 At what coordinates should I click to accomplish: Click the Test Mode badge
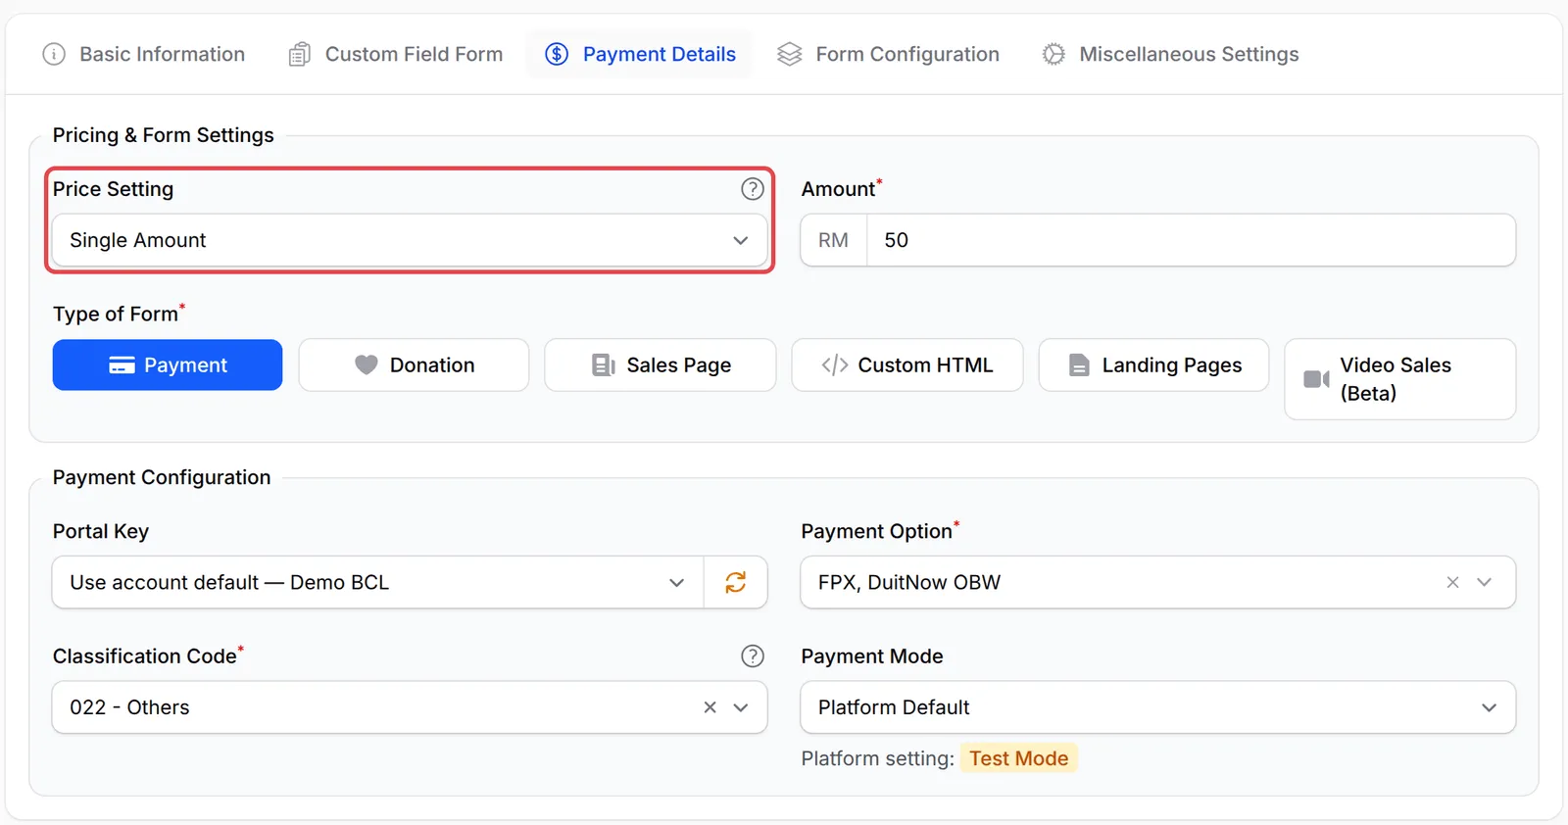(1019, 758)
